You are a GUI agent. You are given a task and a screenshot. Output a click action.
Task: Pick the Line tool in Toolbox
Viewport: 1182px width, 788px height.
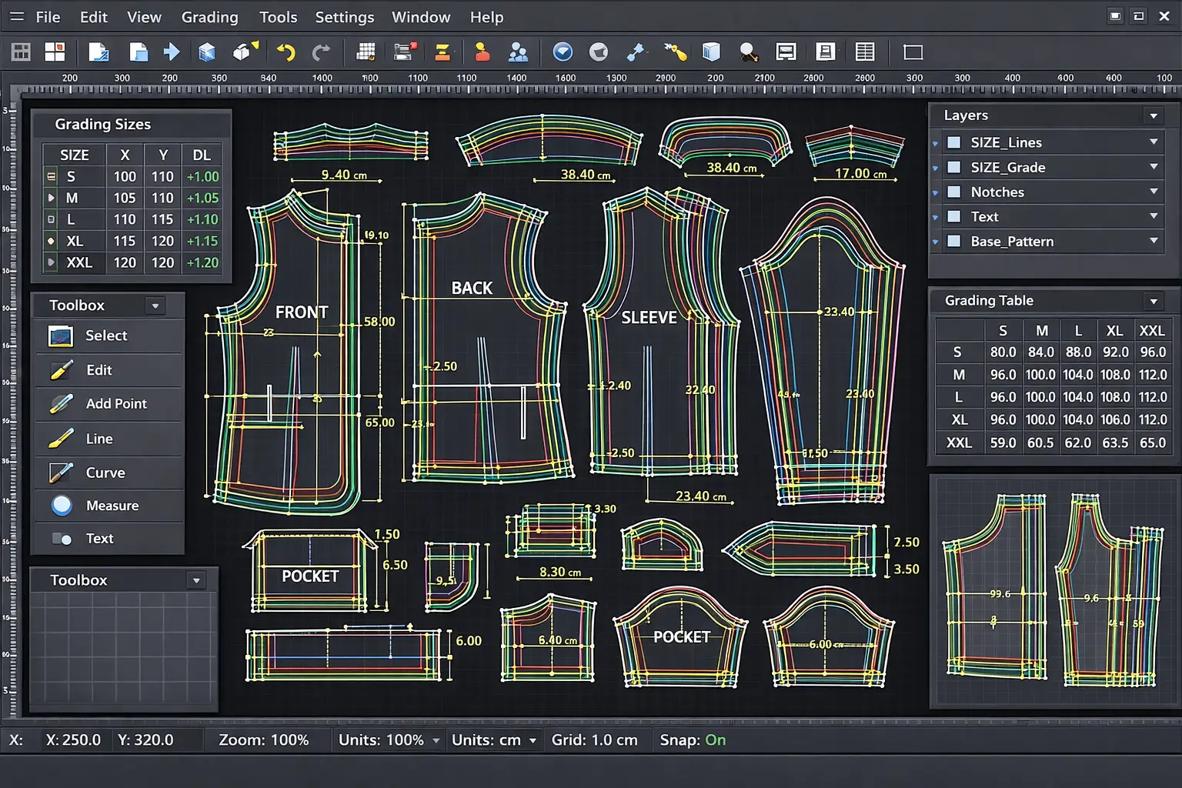[98, 439]
